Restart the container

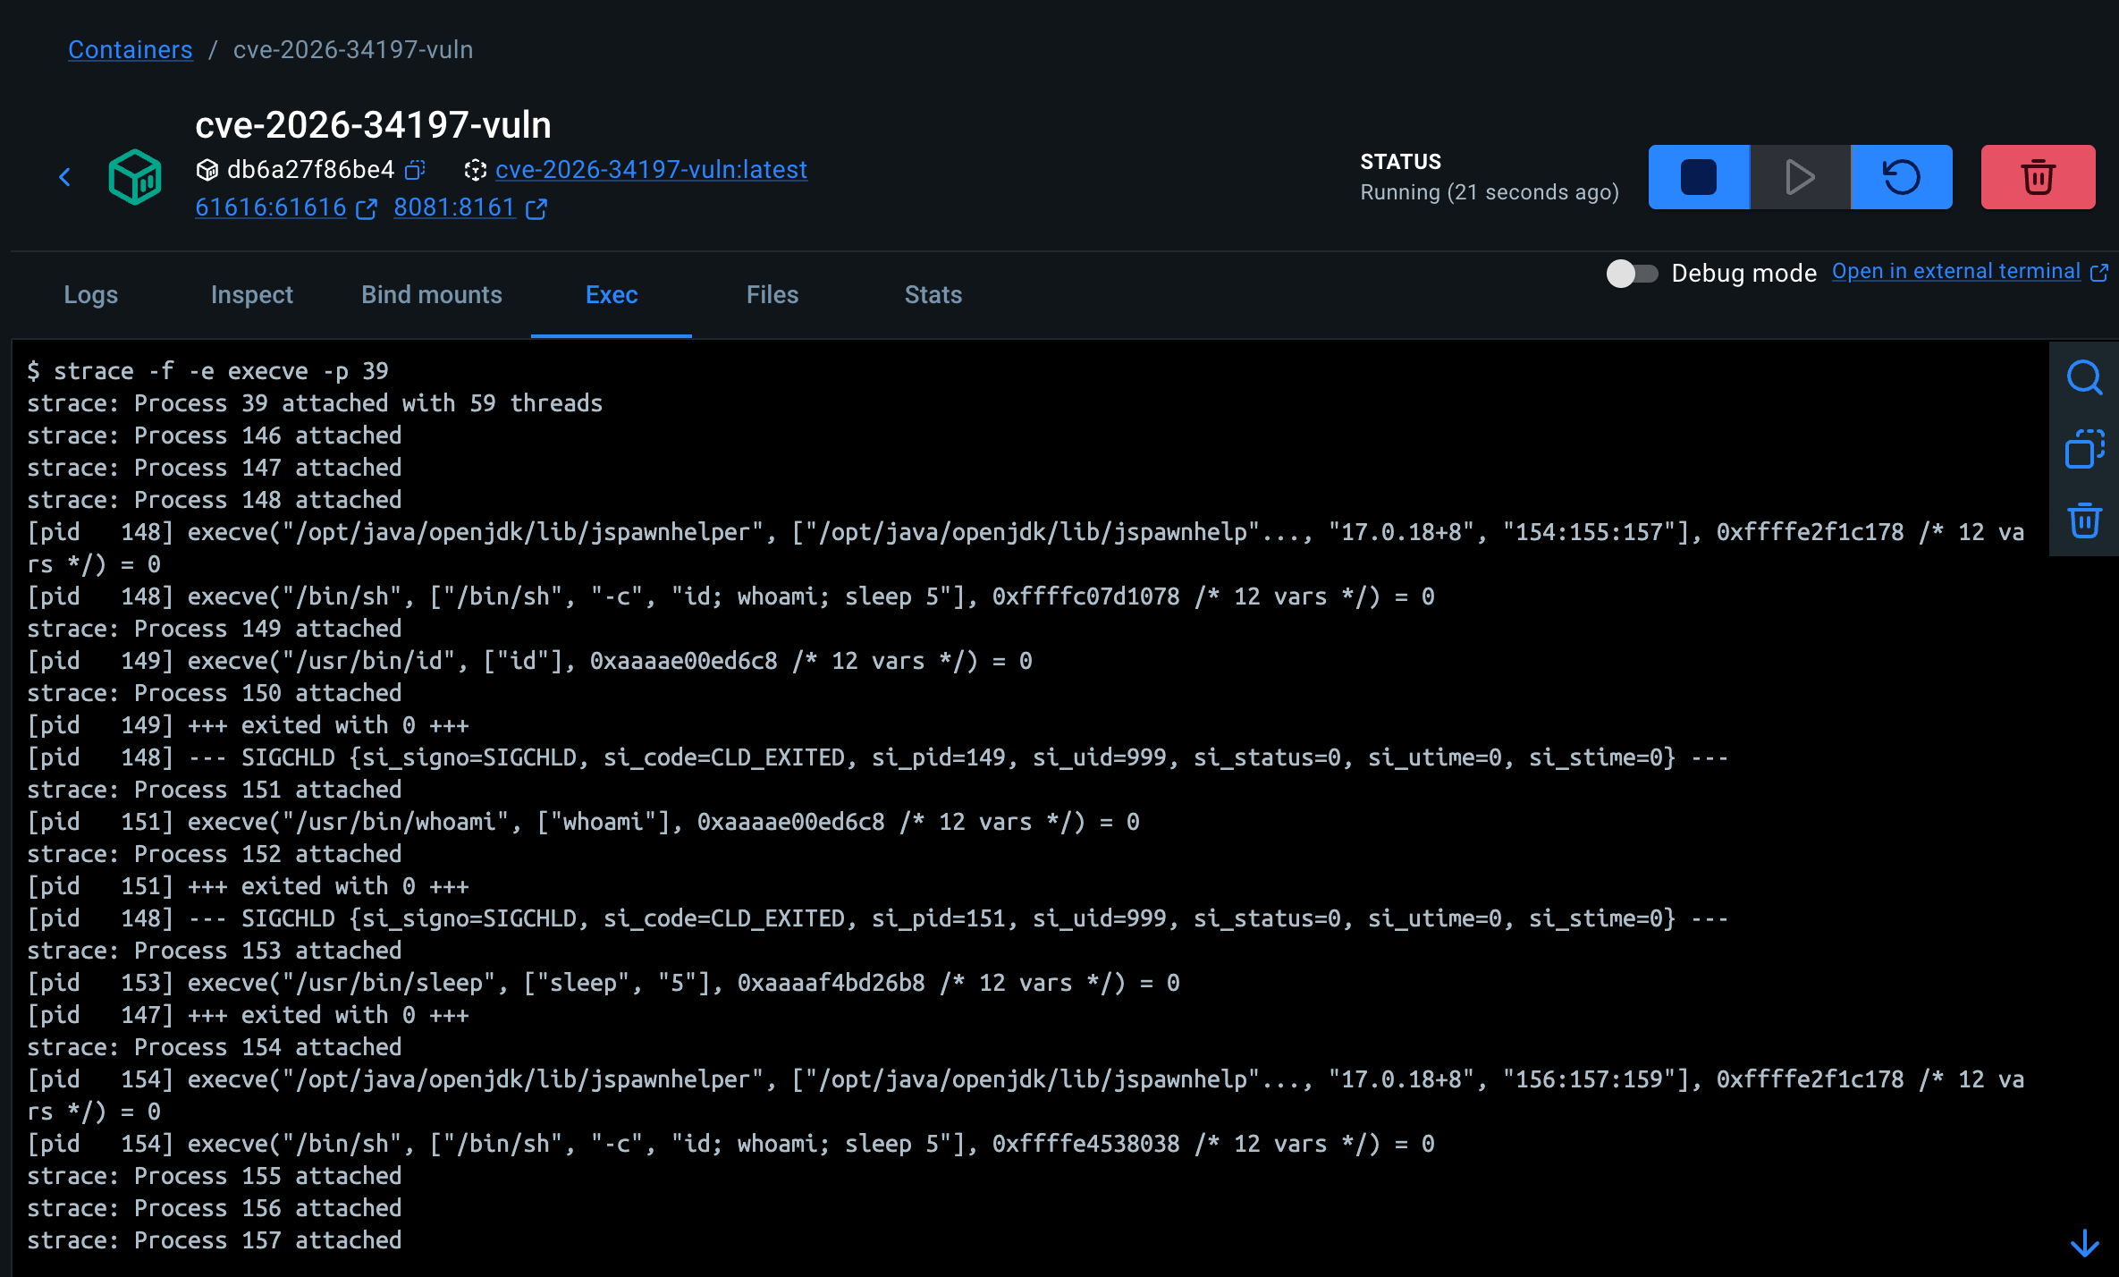click(x=1902, y=177)
